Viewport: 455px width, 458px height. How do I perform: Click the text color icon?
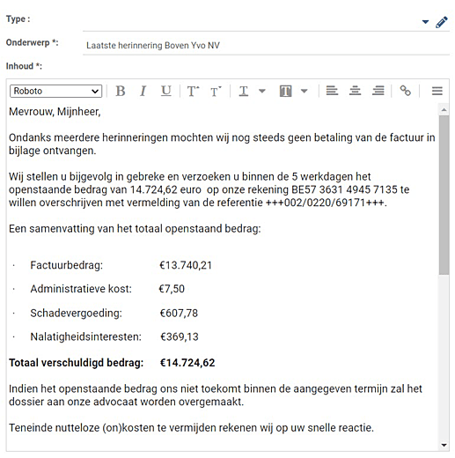[244, 92]
